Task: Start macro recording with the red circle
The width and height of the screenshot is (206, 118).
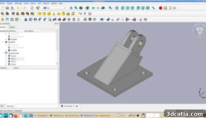Action: tap(161, 8)
